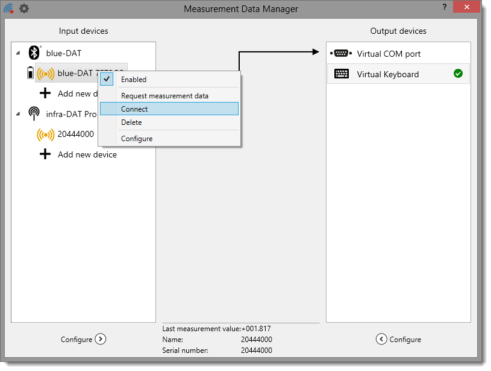Image resolution: width=491 pixels, height=371 pixels.
Task: Click the help question mark icon
Action: coord(444,7)
